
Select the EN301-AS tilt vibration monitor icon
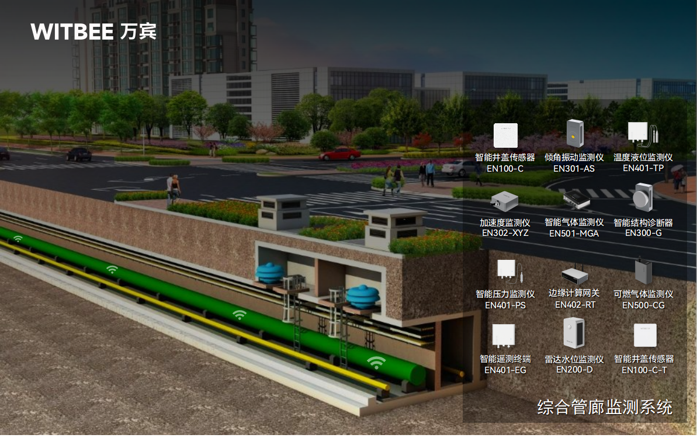point(574,134)
